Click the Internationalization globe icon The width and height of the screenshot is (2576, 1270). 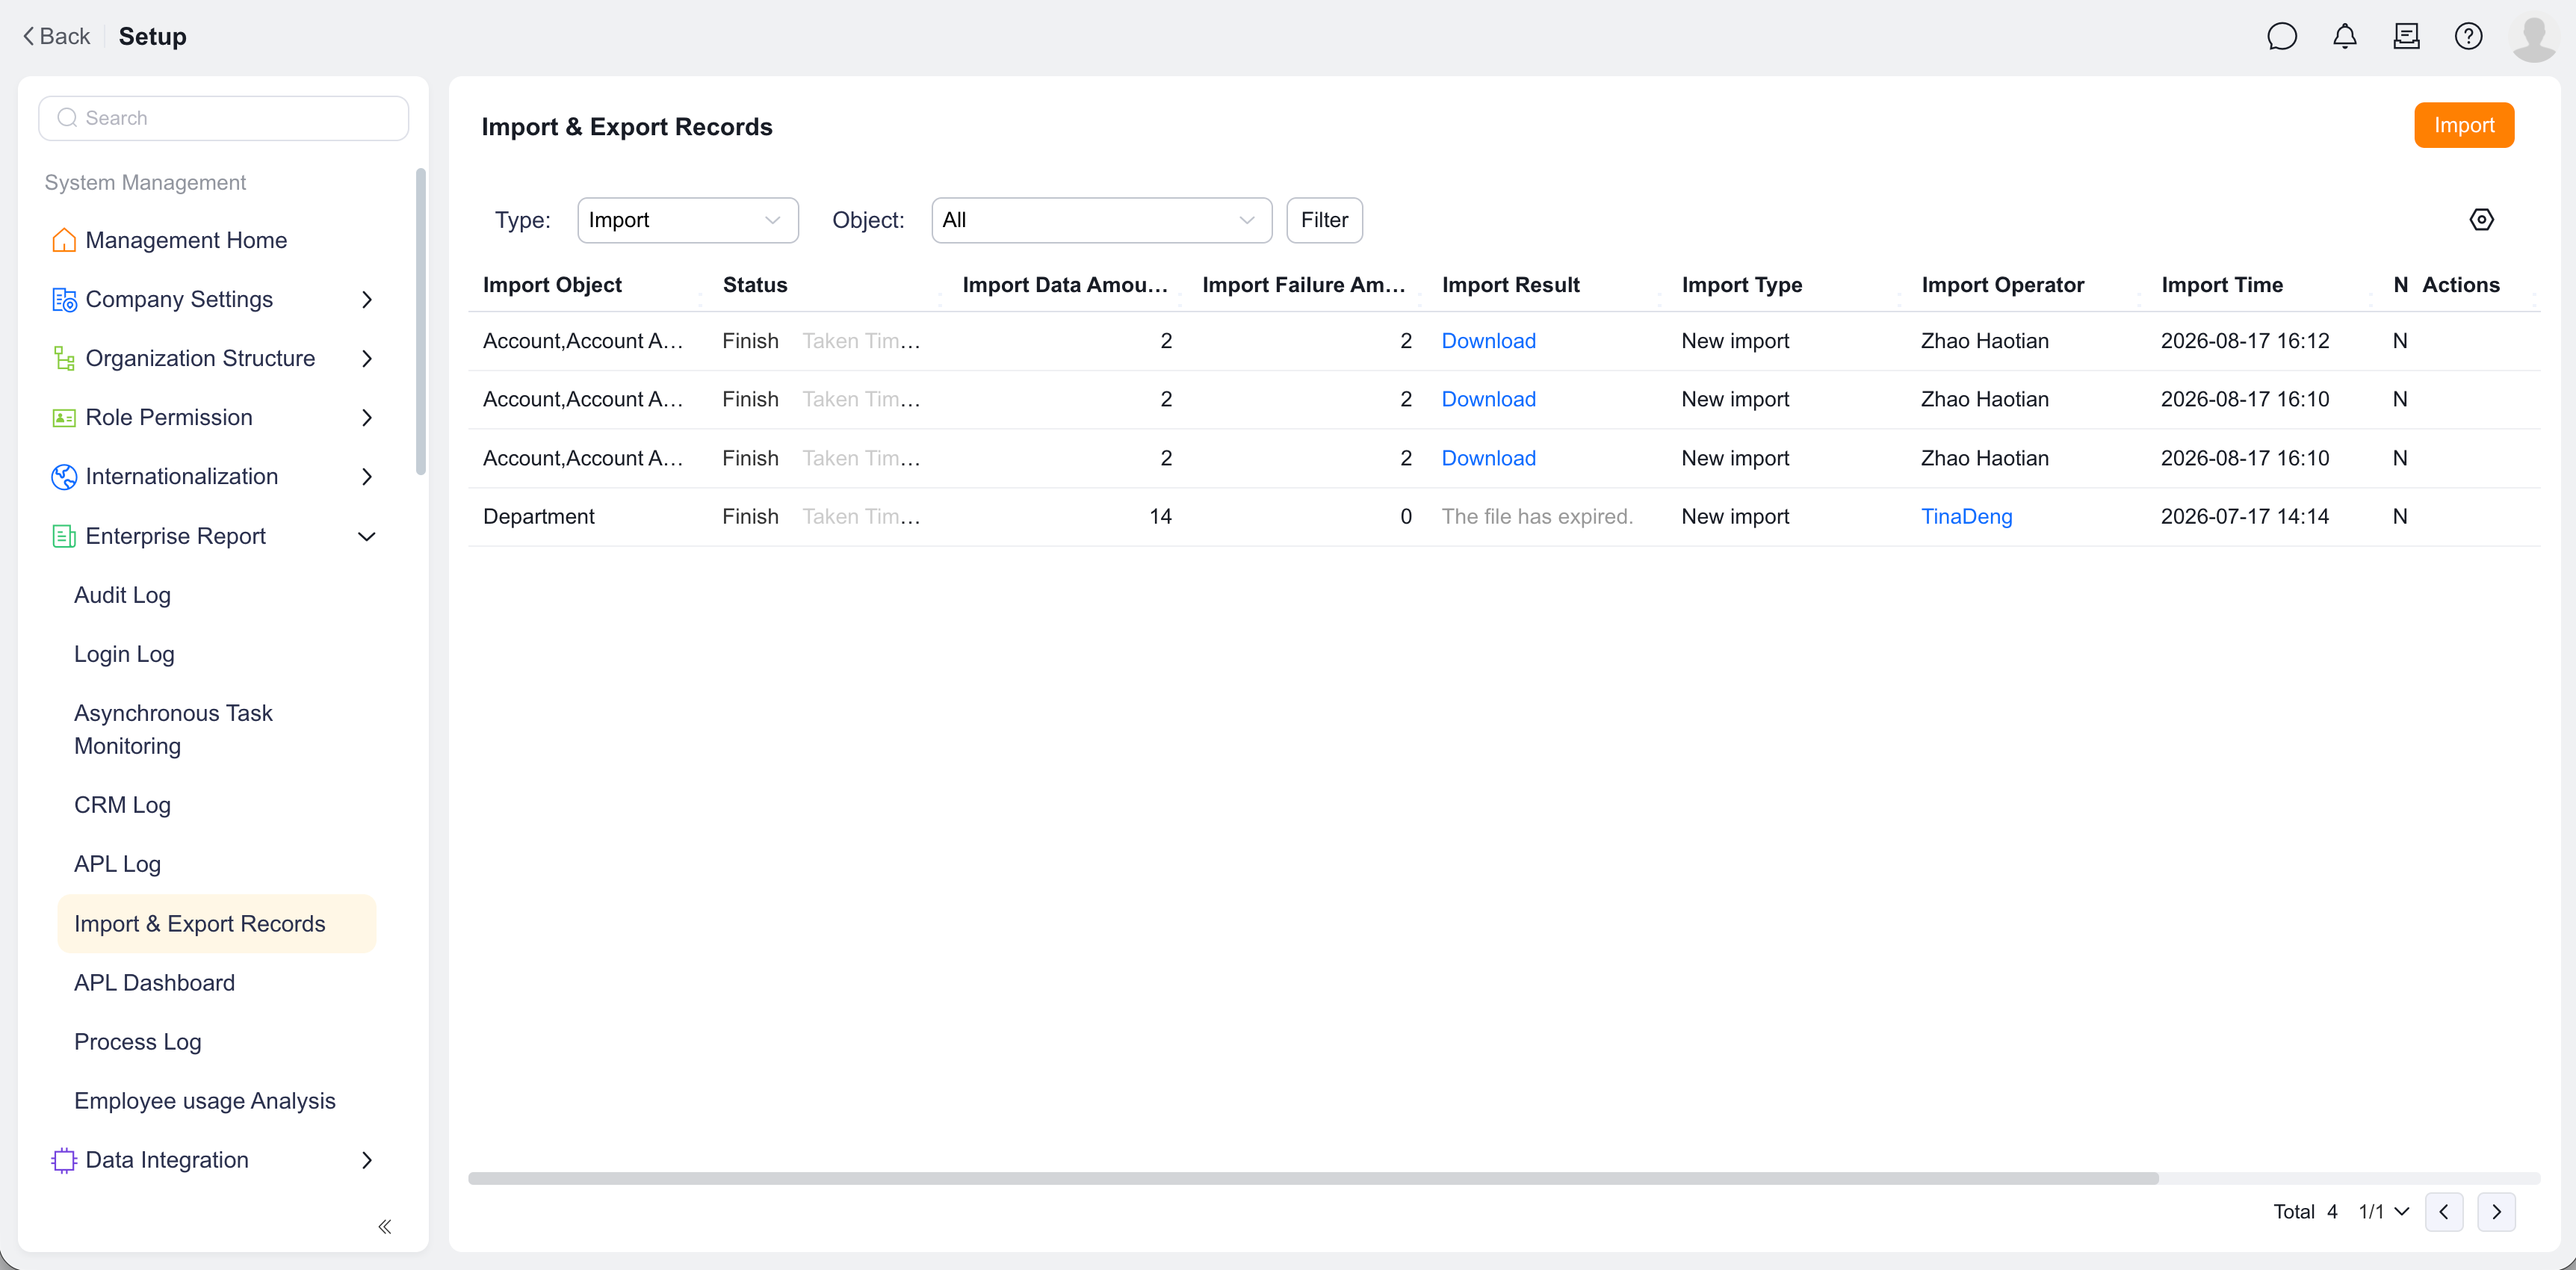(64, 476)
